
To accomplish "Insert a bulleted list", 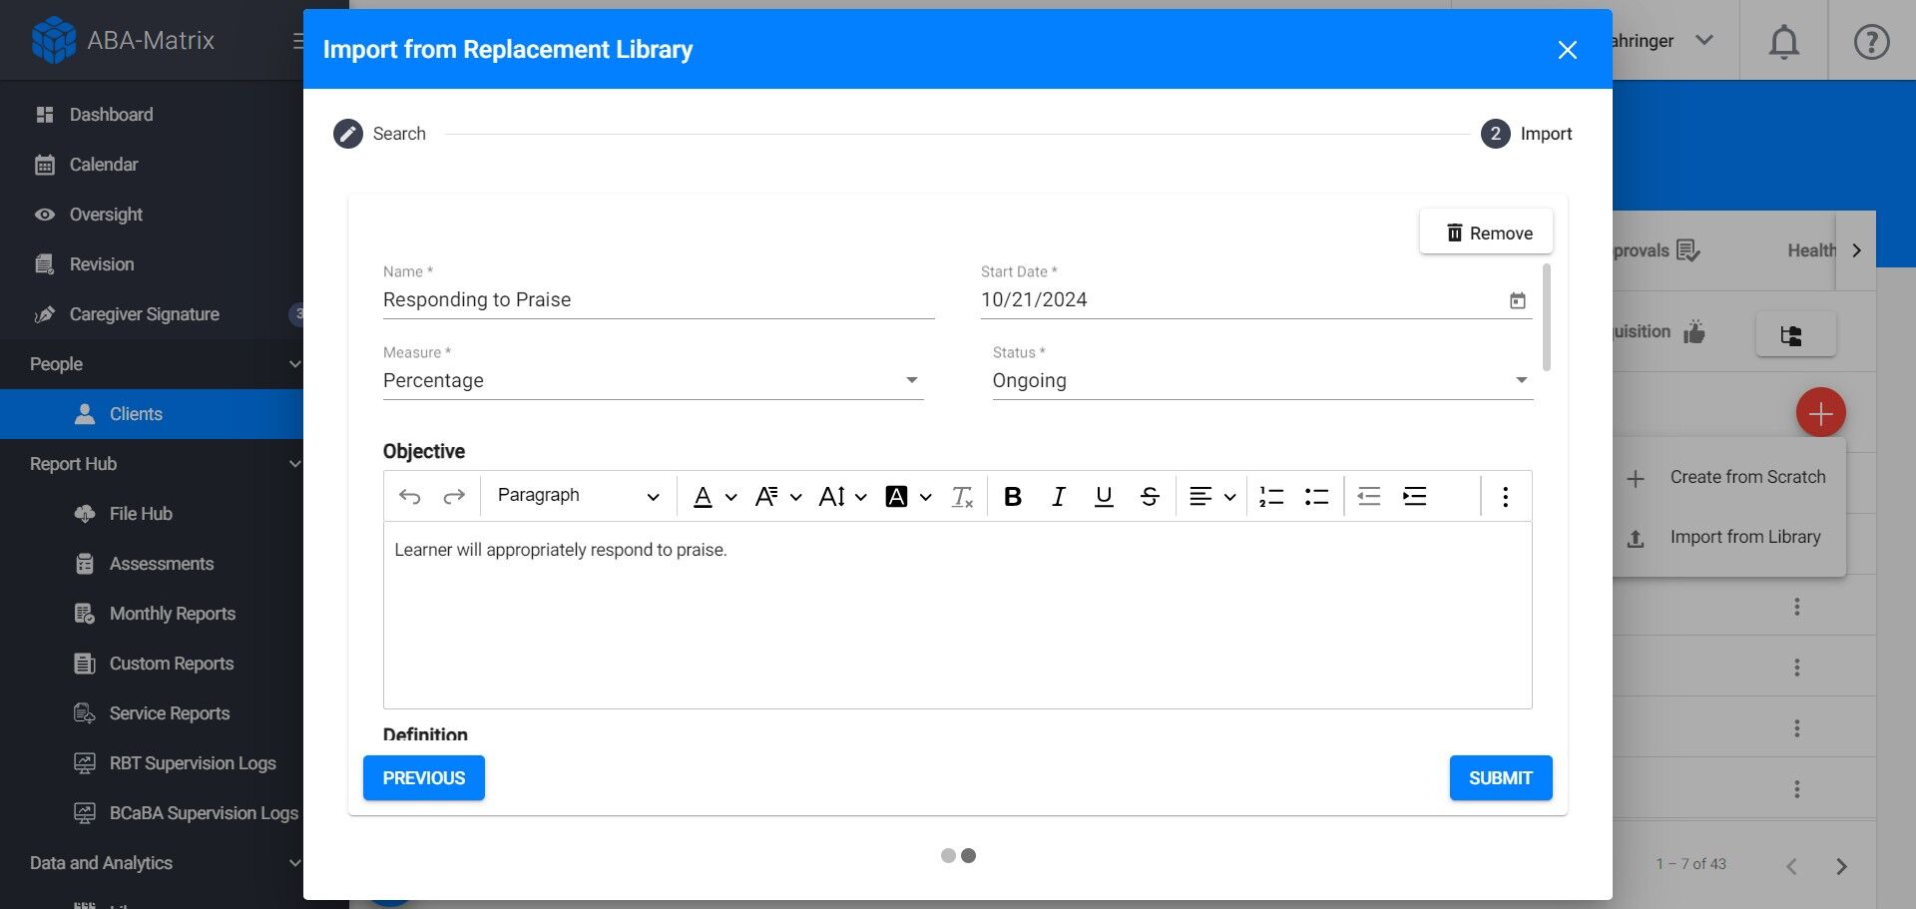I will coord(1317,496).
